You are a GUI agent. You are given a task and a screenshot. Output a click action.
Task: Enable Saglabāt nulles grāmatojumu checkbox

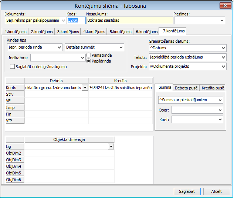[13, 67]
